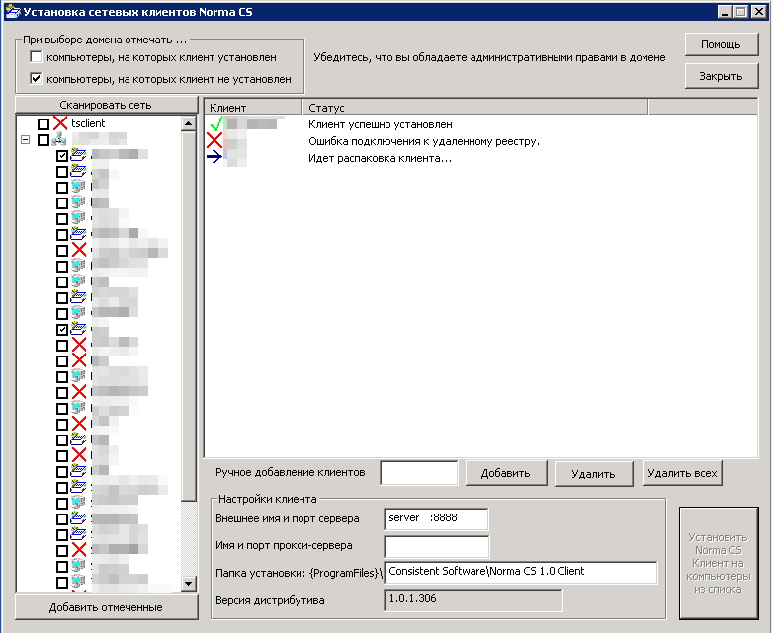Collapse the domain tree node
The height and width of the screenshot is (633, 772).
pos(25,140)
